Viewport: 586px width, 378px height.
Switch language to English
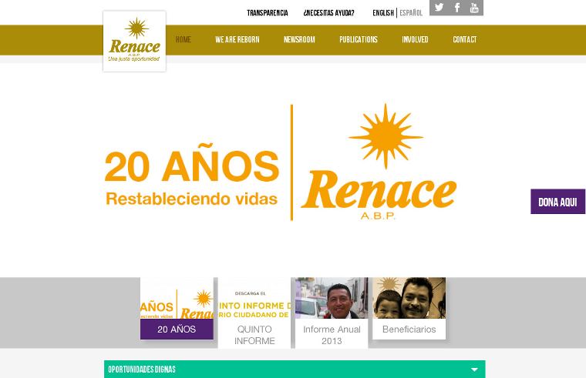[x=382, y=13]
